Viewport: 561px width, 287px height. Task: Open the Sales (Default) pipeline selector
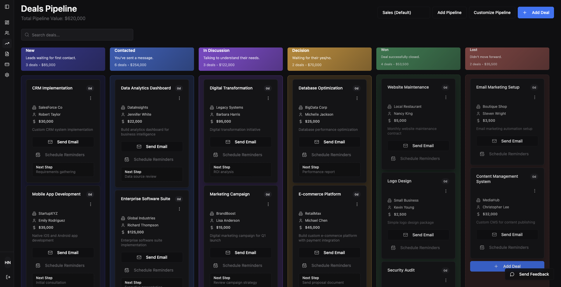(404, 13)
